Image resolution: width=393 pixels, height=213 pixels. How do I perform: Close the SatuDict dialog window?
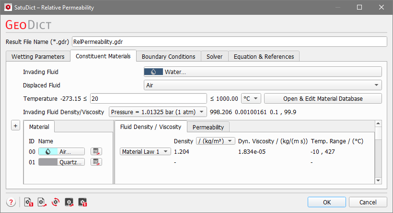click(381, 7)
